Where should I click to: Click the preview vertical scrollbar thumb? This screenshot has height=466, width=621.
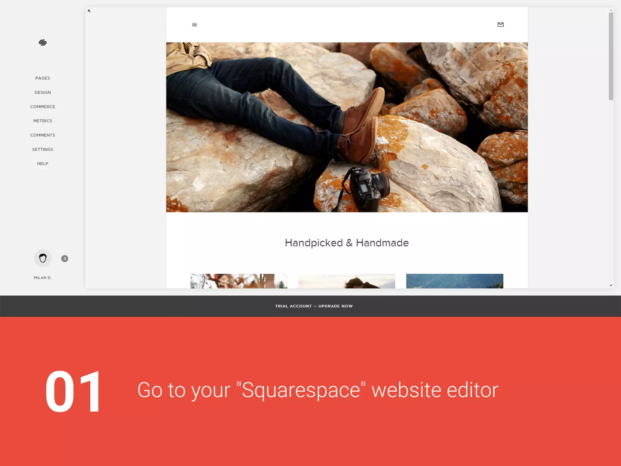point(611,56)
